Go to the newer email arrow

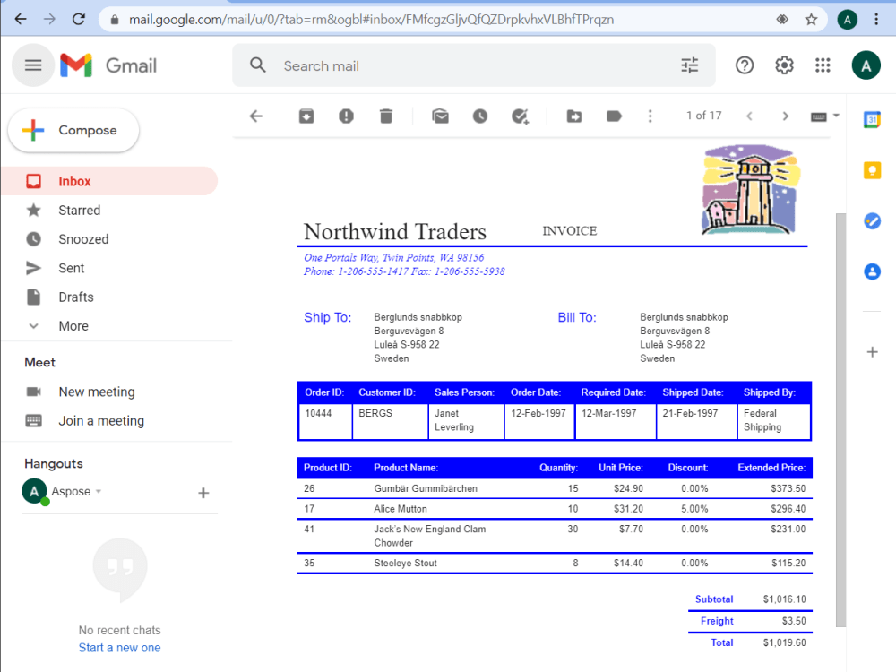point(749,116)
